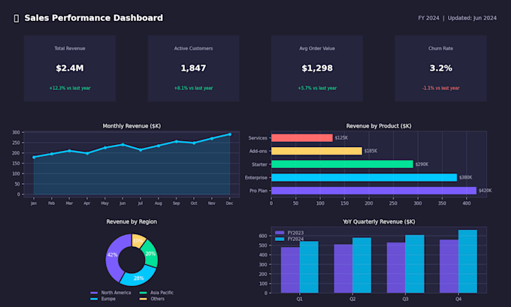
Task: Click the FY2023 legend swatch
Action: click(x=280, y=233)
